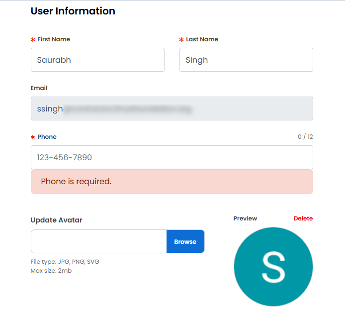Click the red Delete avatar link
The image size is (345, 320).
pyautogui.click(x=303, y=218)
